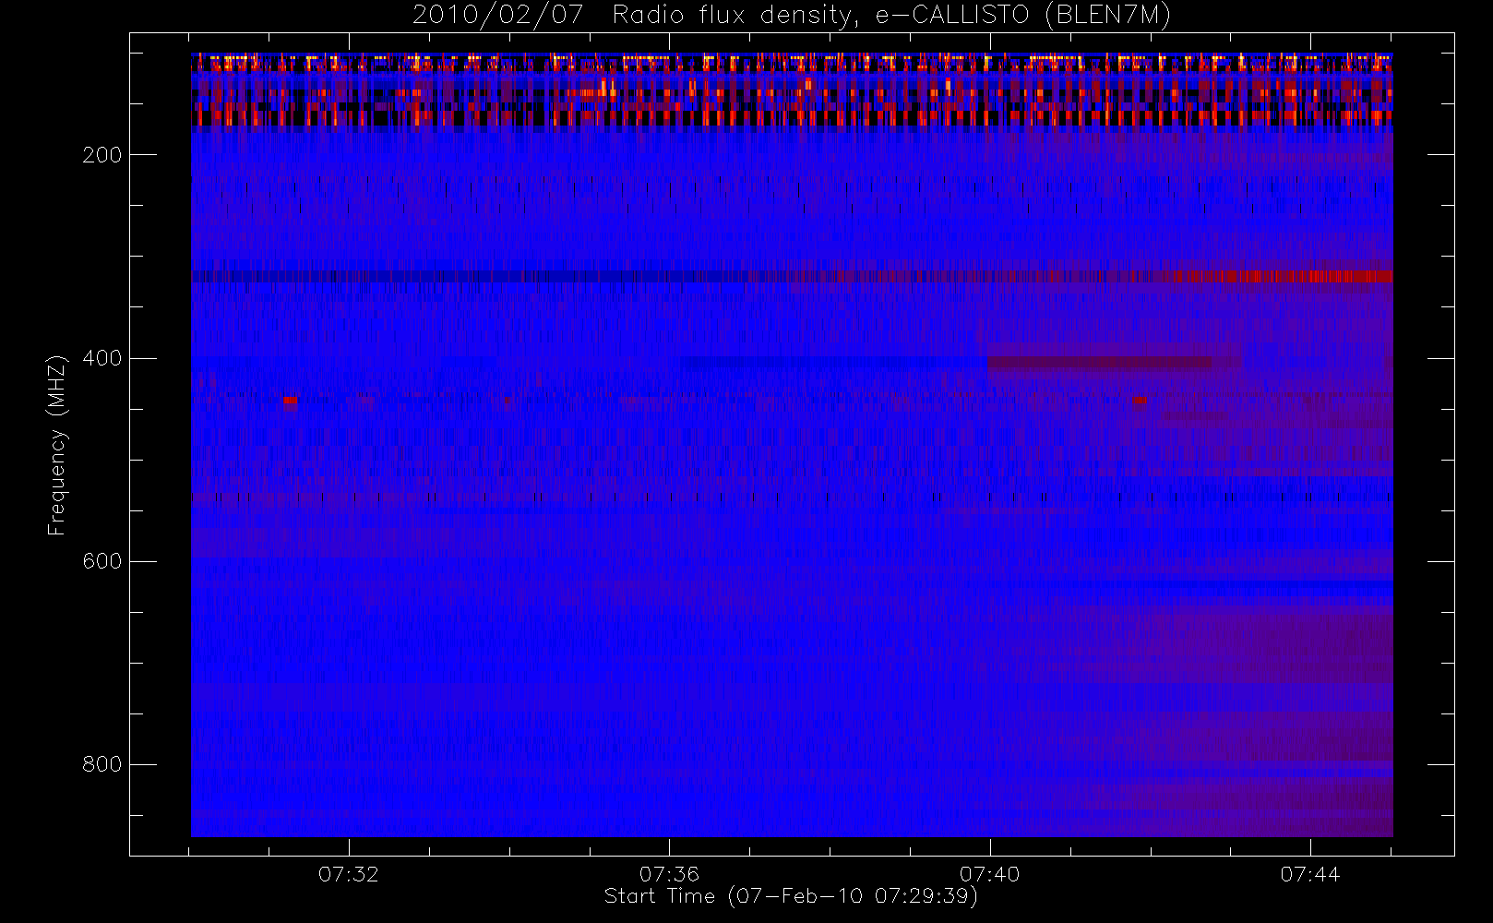Click the bright red horizontal band near 320 MHz
The width and height of the screenshot is (1493, 923).
pyautogui.click(x=1277, y=276)
